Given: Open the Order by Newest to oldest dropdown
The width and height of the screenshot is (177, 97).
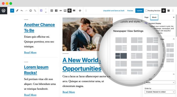Looking at the screenshot, I should [x=160, y=92].
